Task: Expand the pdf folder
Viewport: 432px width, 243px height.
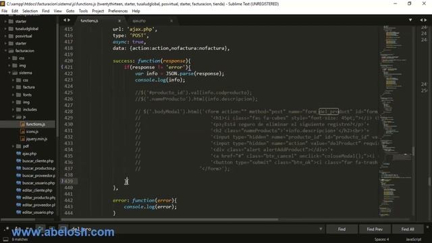Action: point(13,146)
